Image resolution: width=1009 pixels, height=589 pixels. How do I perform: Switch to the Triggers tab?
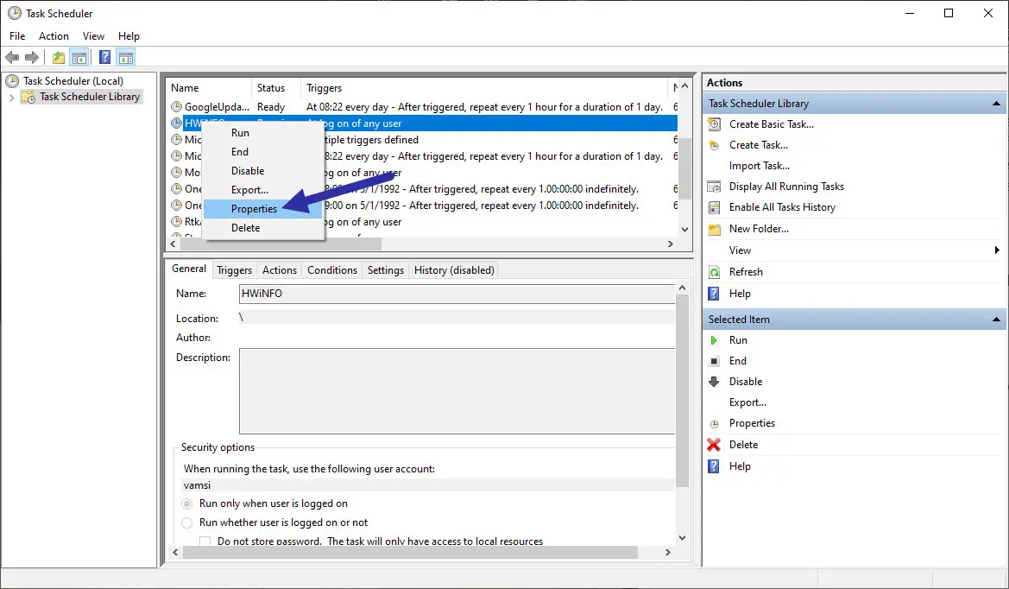(234, 270)
